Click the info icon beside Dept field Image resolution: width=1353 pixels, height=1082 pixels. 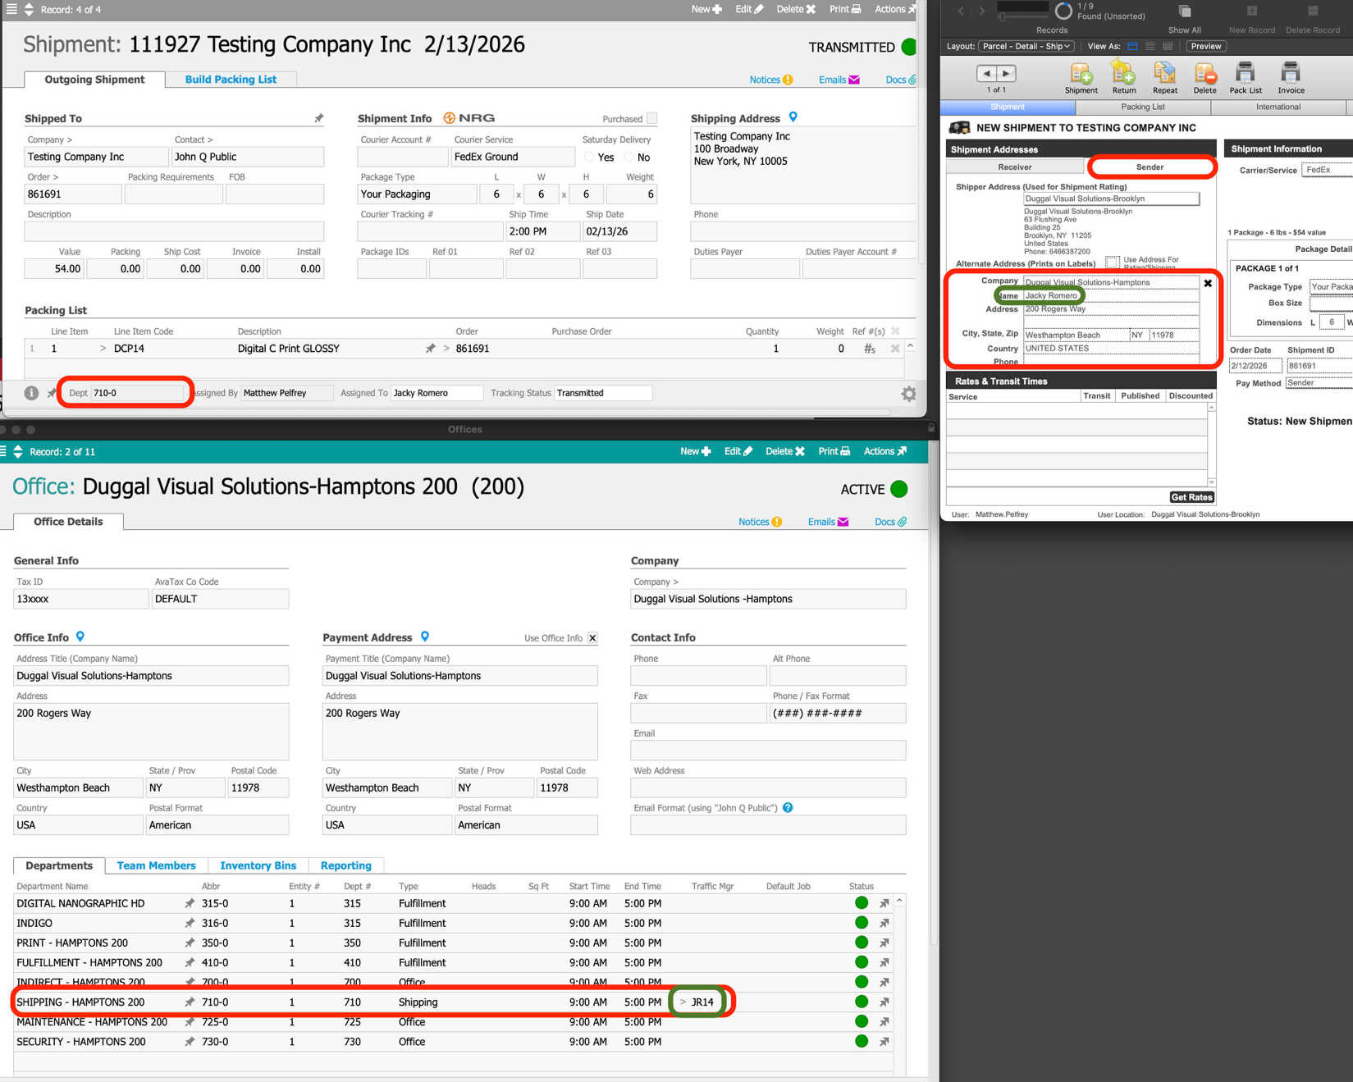31,393
